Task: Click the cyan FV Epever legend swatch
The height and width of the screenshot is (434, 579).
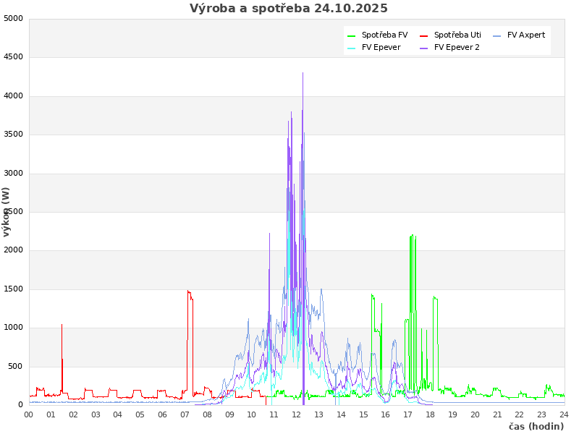Action: pos(352,48)
